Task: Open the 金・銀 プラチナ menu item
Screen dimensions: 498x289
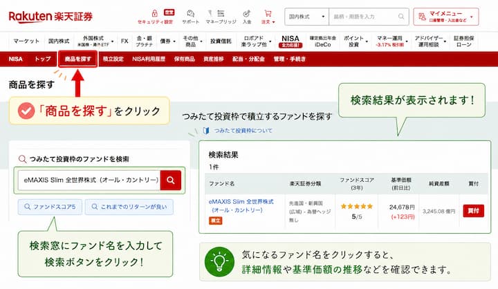Action: coord(144,41)
